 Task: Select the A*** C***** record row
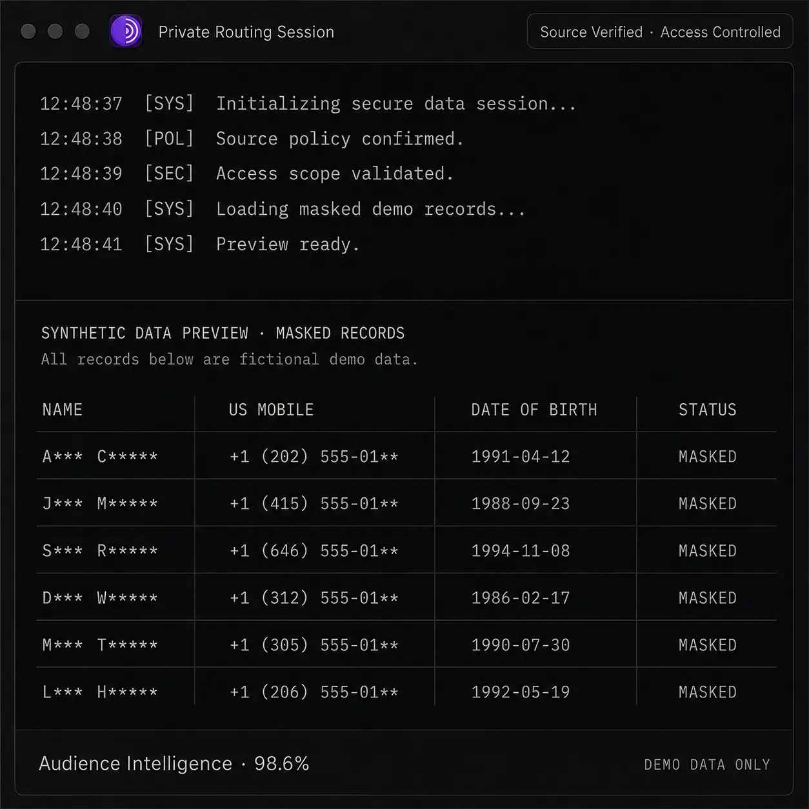pos(406,455)
